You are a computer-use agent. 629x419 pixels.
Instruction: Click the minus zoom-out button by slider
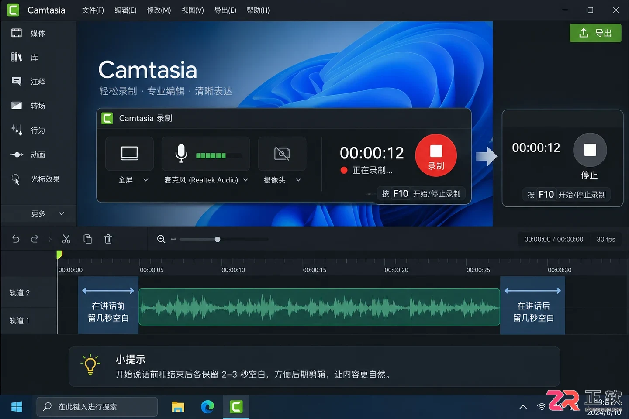[173, 239]
